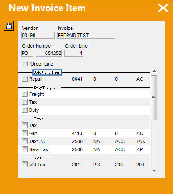The image size is (173, 194).
Task: Click the Vat Tax row label
Action: [x=37, y=165]
